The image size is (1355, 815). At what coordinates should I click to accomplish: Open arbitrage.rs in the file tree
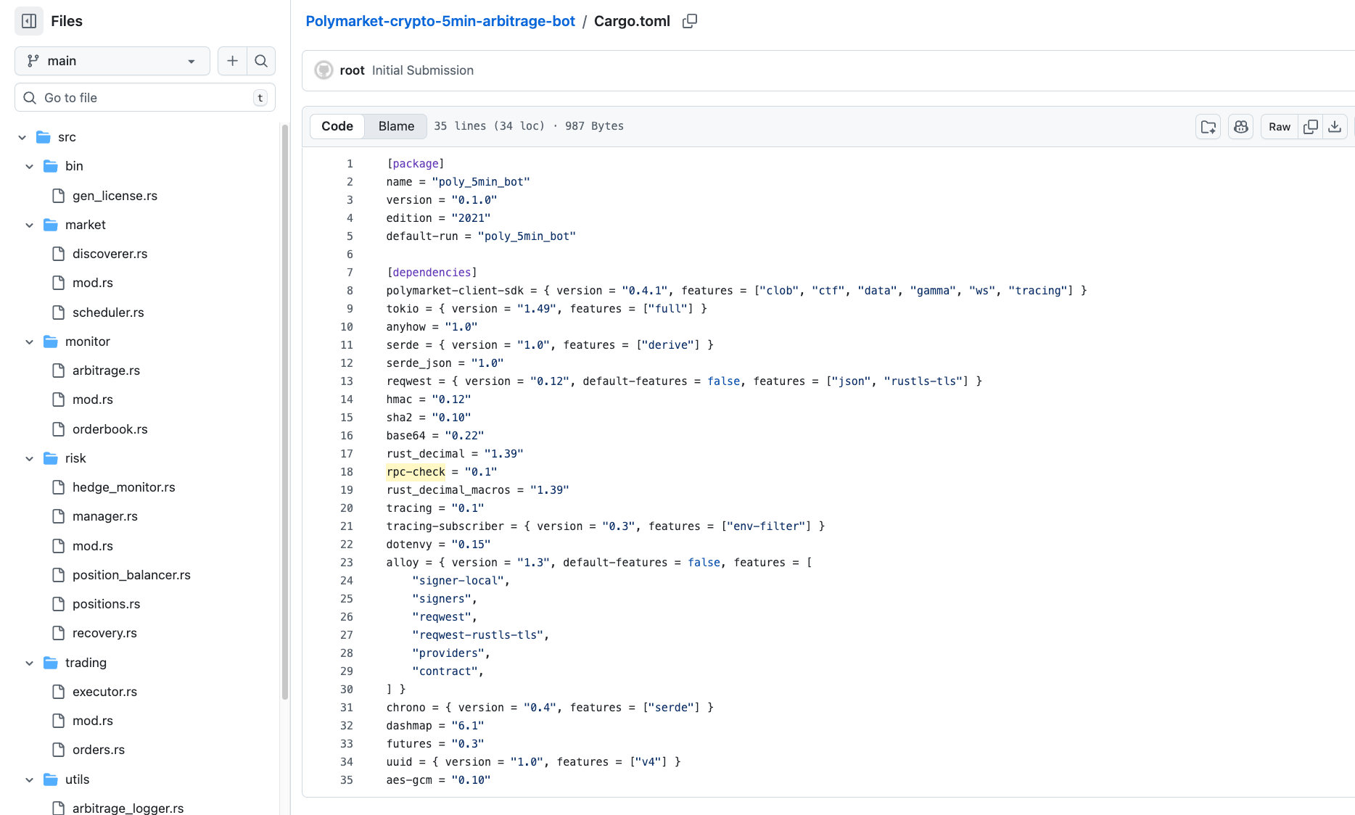[x=106, y=371]
